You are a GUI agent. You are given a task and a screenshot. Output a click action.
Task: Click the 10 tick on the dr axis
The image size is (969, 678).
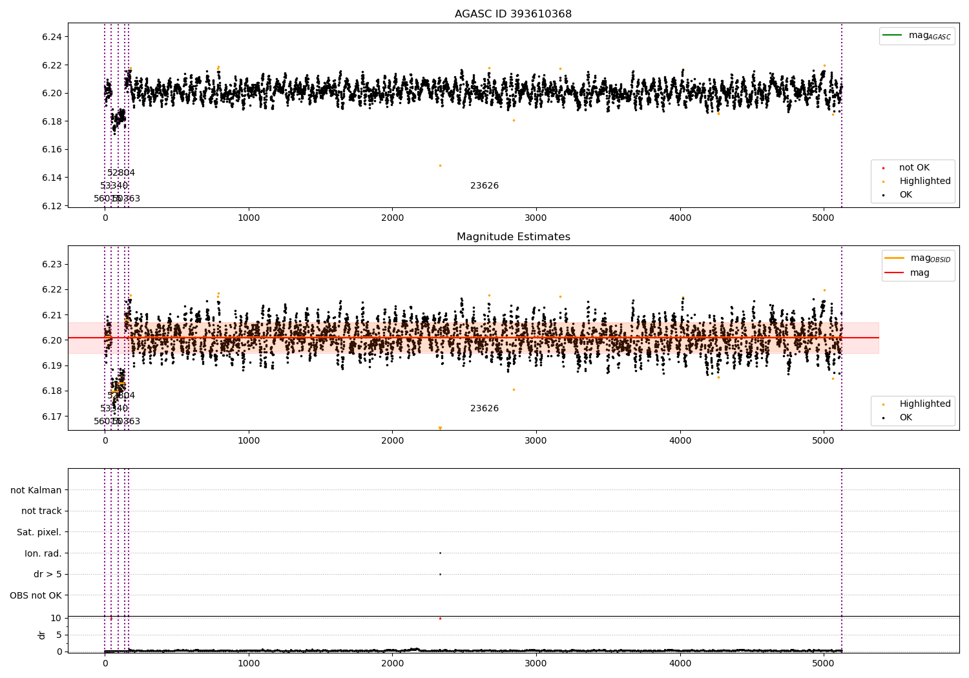(x=56, y=618)
